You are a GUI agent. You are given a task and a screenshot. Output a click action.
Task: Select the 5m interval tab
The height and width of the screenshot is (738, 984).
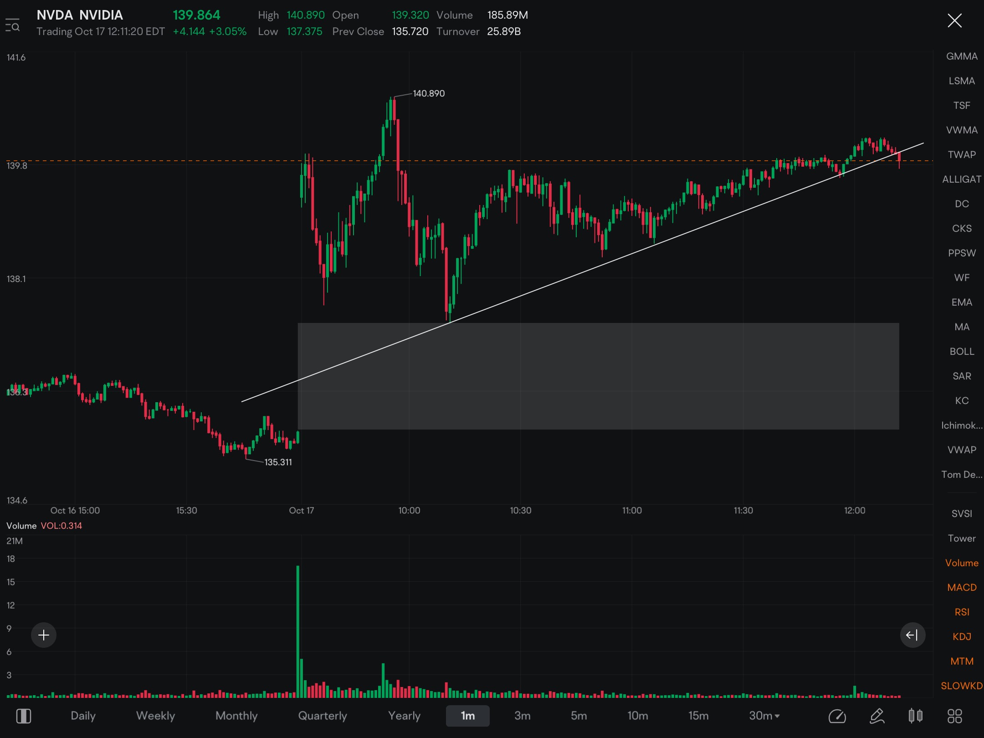[x=579, y=716]
